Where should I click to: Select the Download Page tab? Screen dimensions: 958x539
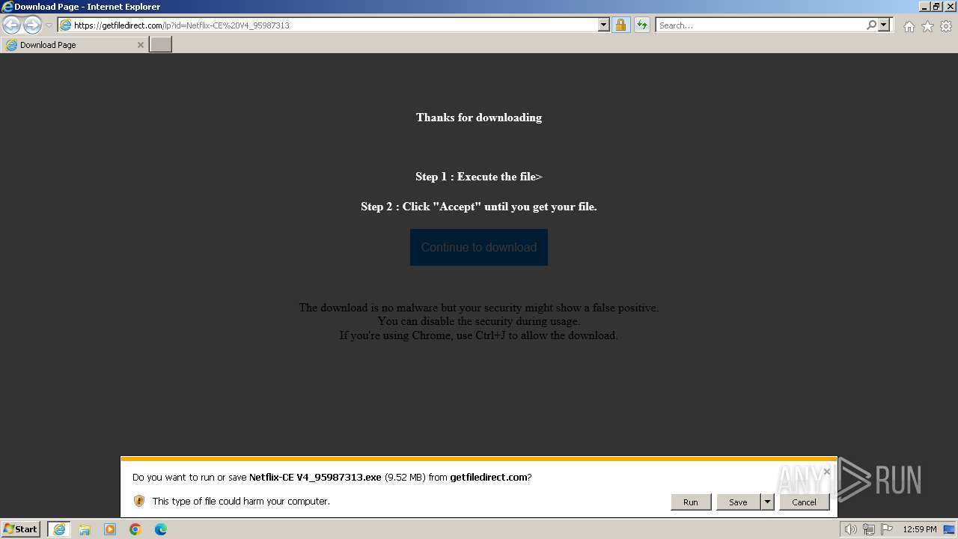coord(74,45)
